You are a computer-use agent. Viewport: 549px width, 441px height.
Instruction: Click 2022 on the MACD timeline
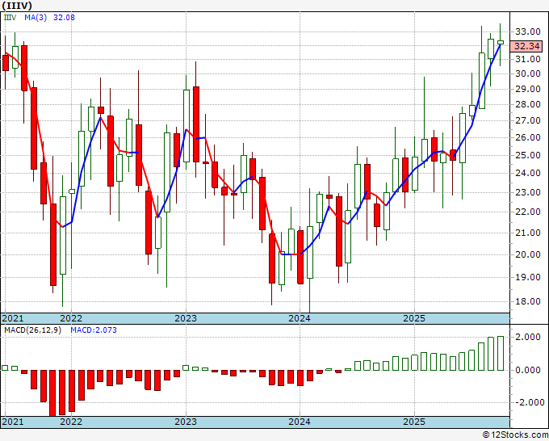71,422
